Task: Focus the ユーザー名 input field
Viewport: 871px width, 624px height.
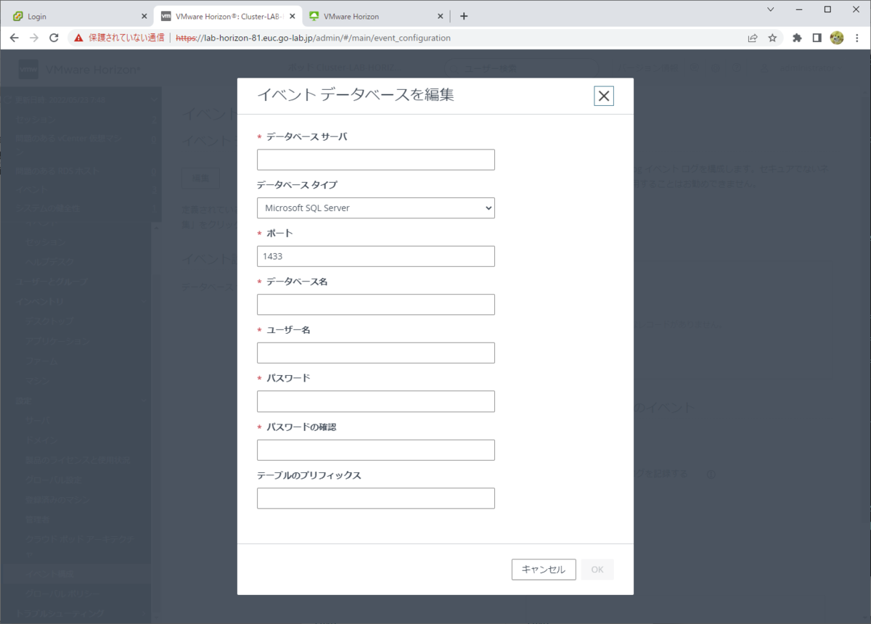Action: [376, 353]
